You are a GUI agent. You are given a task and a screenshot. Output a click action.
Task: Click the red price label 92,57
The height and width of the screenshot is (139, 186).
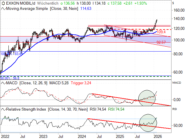click(x=161, y=42)
